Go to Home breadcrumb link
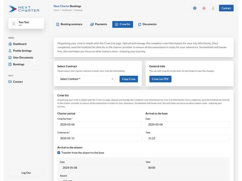The height and width of the screenshot is (181, 242). pos(56,10)
